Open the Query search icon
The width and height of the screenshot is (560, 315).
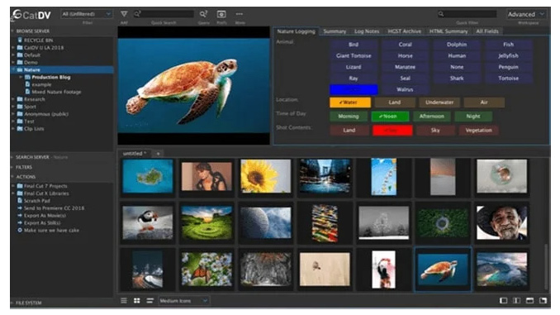click(x=203, y=14)
